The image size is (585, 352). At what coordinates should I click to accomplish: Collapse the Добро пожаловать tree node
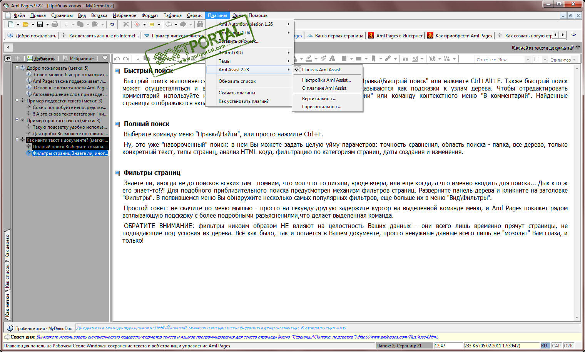click(17, 67)
